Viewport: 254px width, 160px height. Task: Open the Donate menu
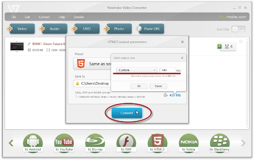(x=79, y=17)
